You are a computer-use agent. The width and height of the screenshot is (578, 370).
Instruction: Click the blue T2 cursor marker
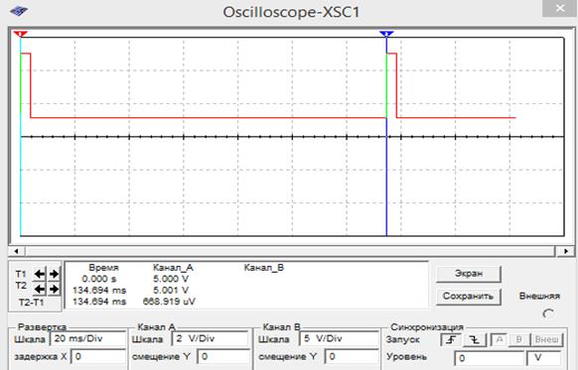[x=386, y=34]
